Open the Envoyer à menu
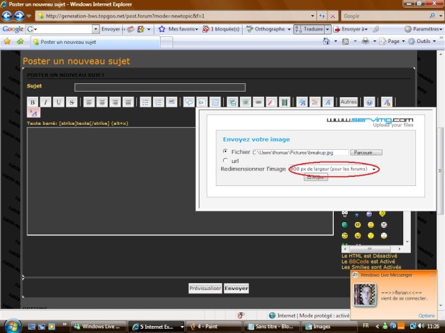Viewport: 445px width, 333px height. (350, 29)
